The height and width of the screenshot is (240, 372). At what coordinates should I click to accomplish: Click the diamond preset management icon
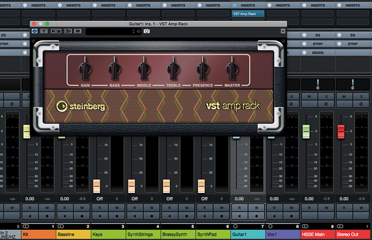coord(139,31)
